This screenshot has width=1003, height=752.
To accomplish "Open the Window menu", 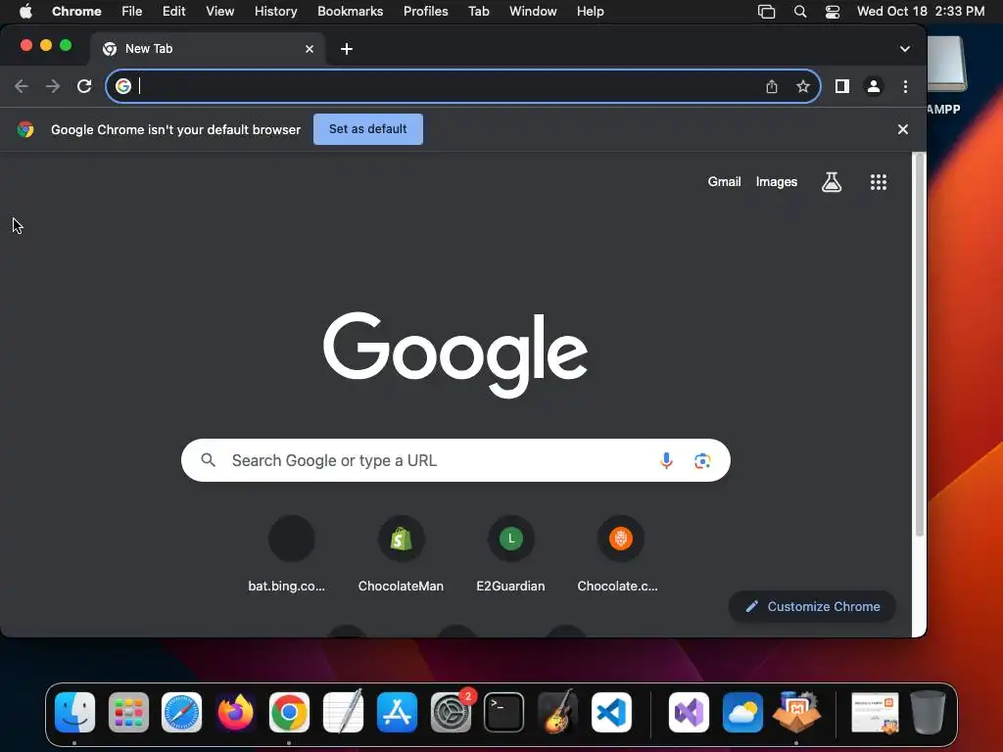I will coord(533,12).
